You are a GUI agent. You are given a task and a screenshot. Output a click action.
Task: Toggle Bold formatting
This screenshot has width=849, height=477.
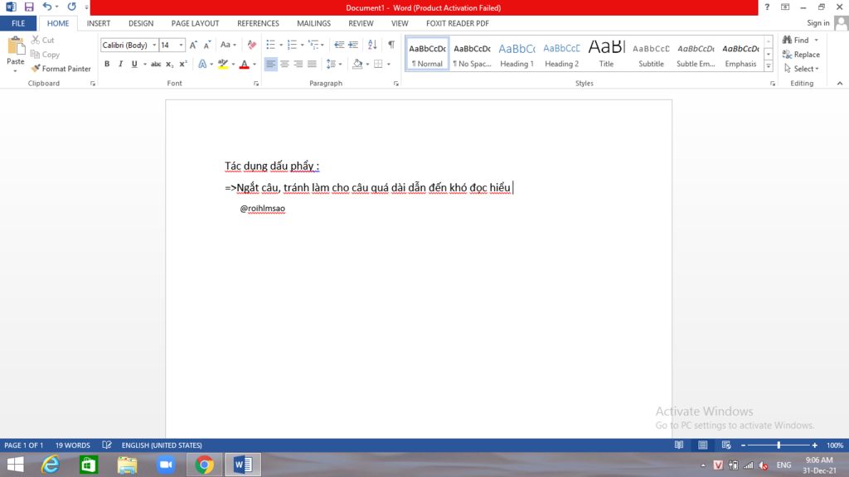click(x=107, y=64)
